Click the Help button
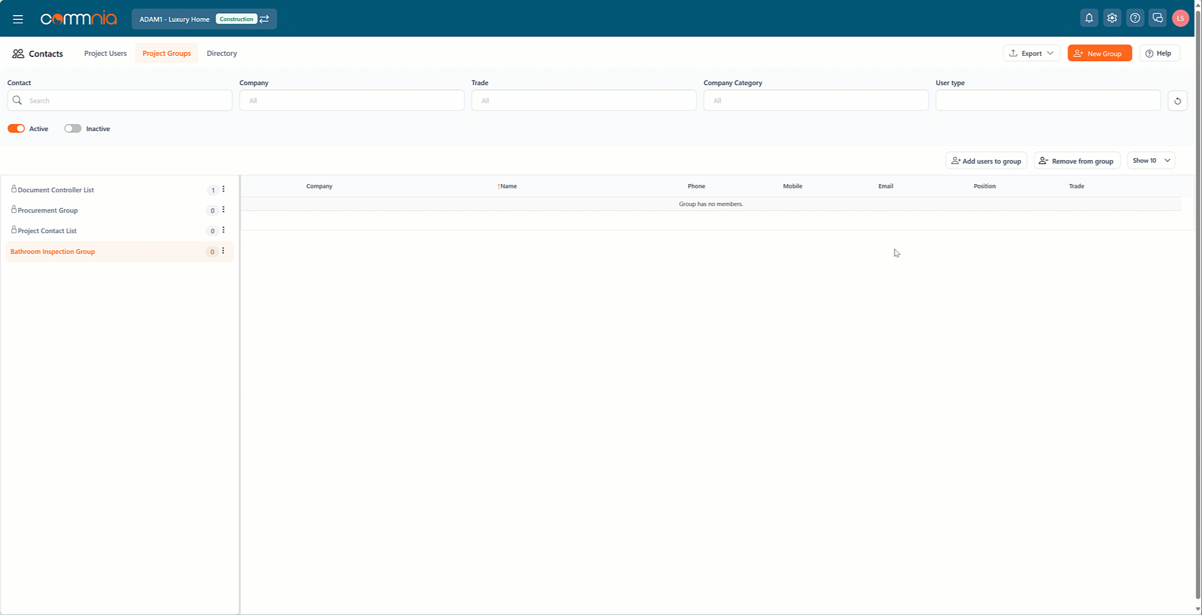1202x615 pixels. tap(1159, 53)
